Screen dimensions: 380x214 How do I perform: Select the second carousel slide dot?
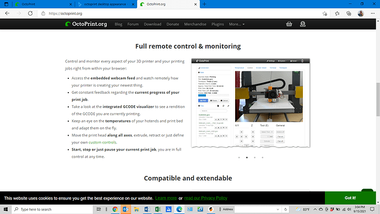click(x=247, y=158)
